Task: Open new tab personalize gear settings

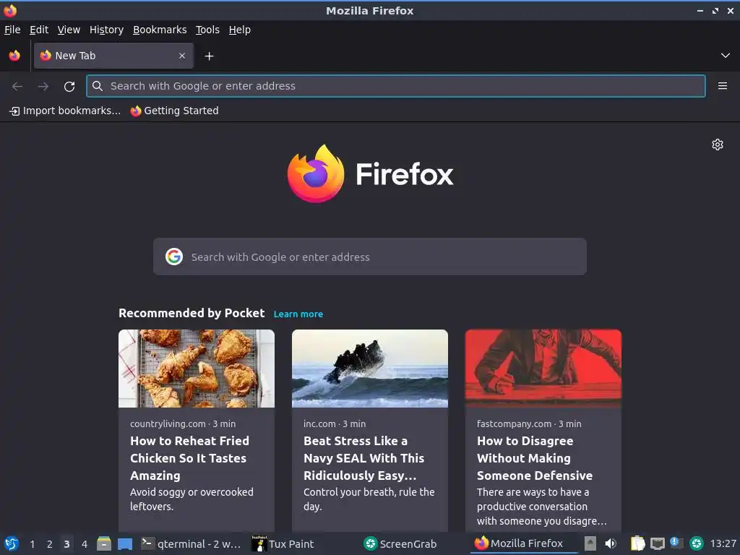Action: 718,145
